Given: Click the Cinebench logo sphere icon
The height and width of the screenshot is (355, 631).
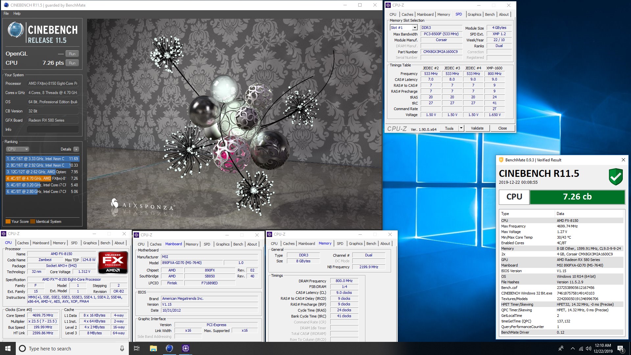Looking at the screenshot, I should (x=15, y=31).
